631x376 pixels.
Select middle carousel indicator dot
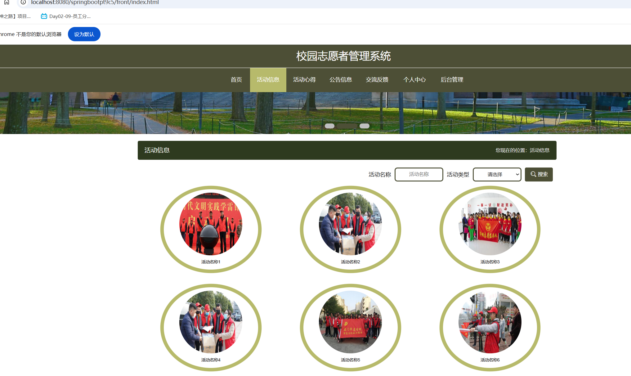pos(347,126)
